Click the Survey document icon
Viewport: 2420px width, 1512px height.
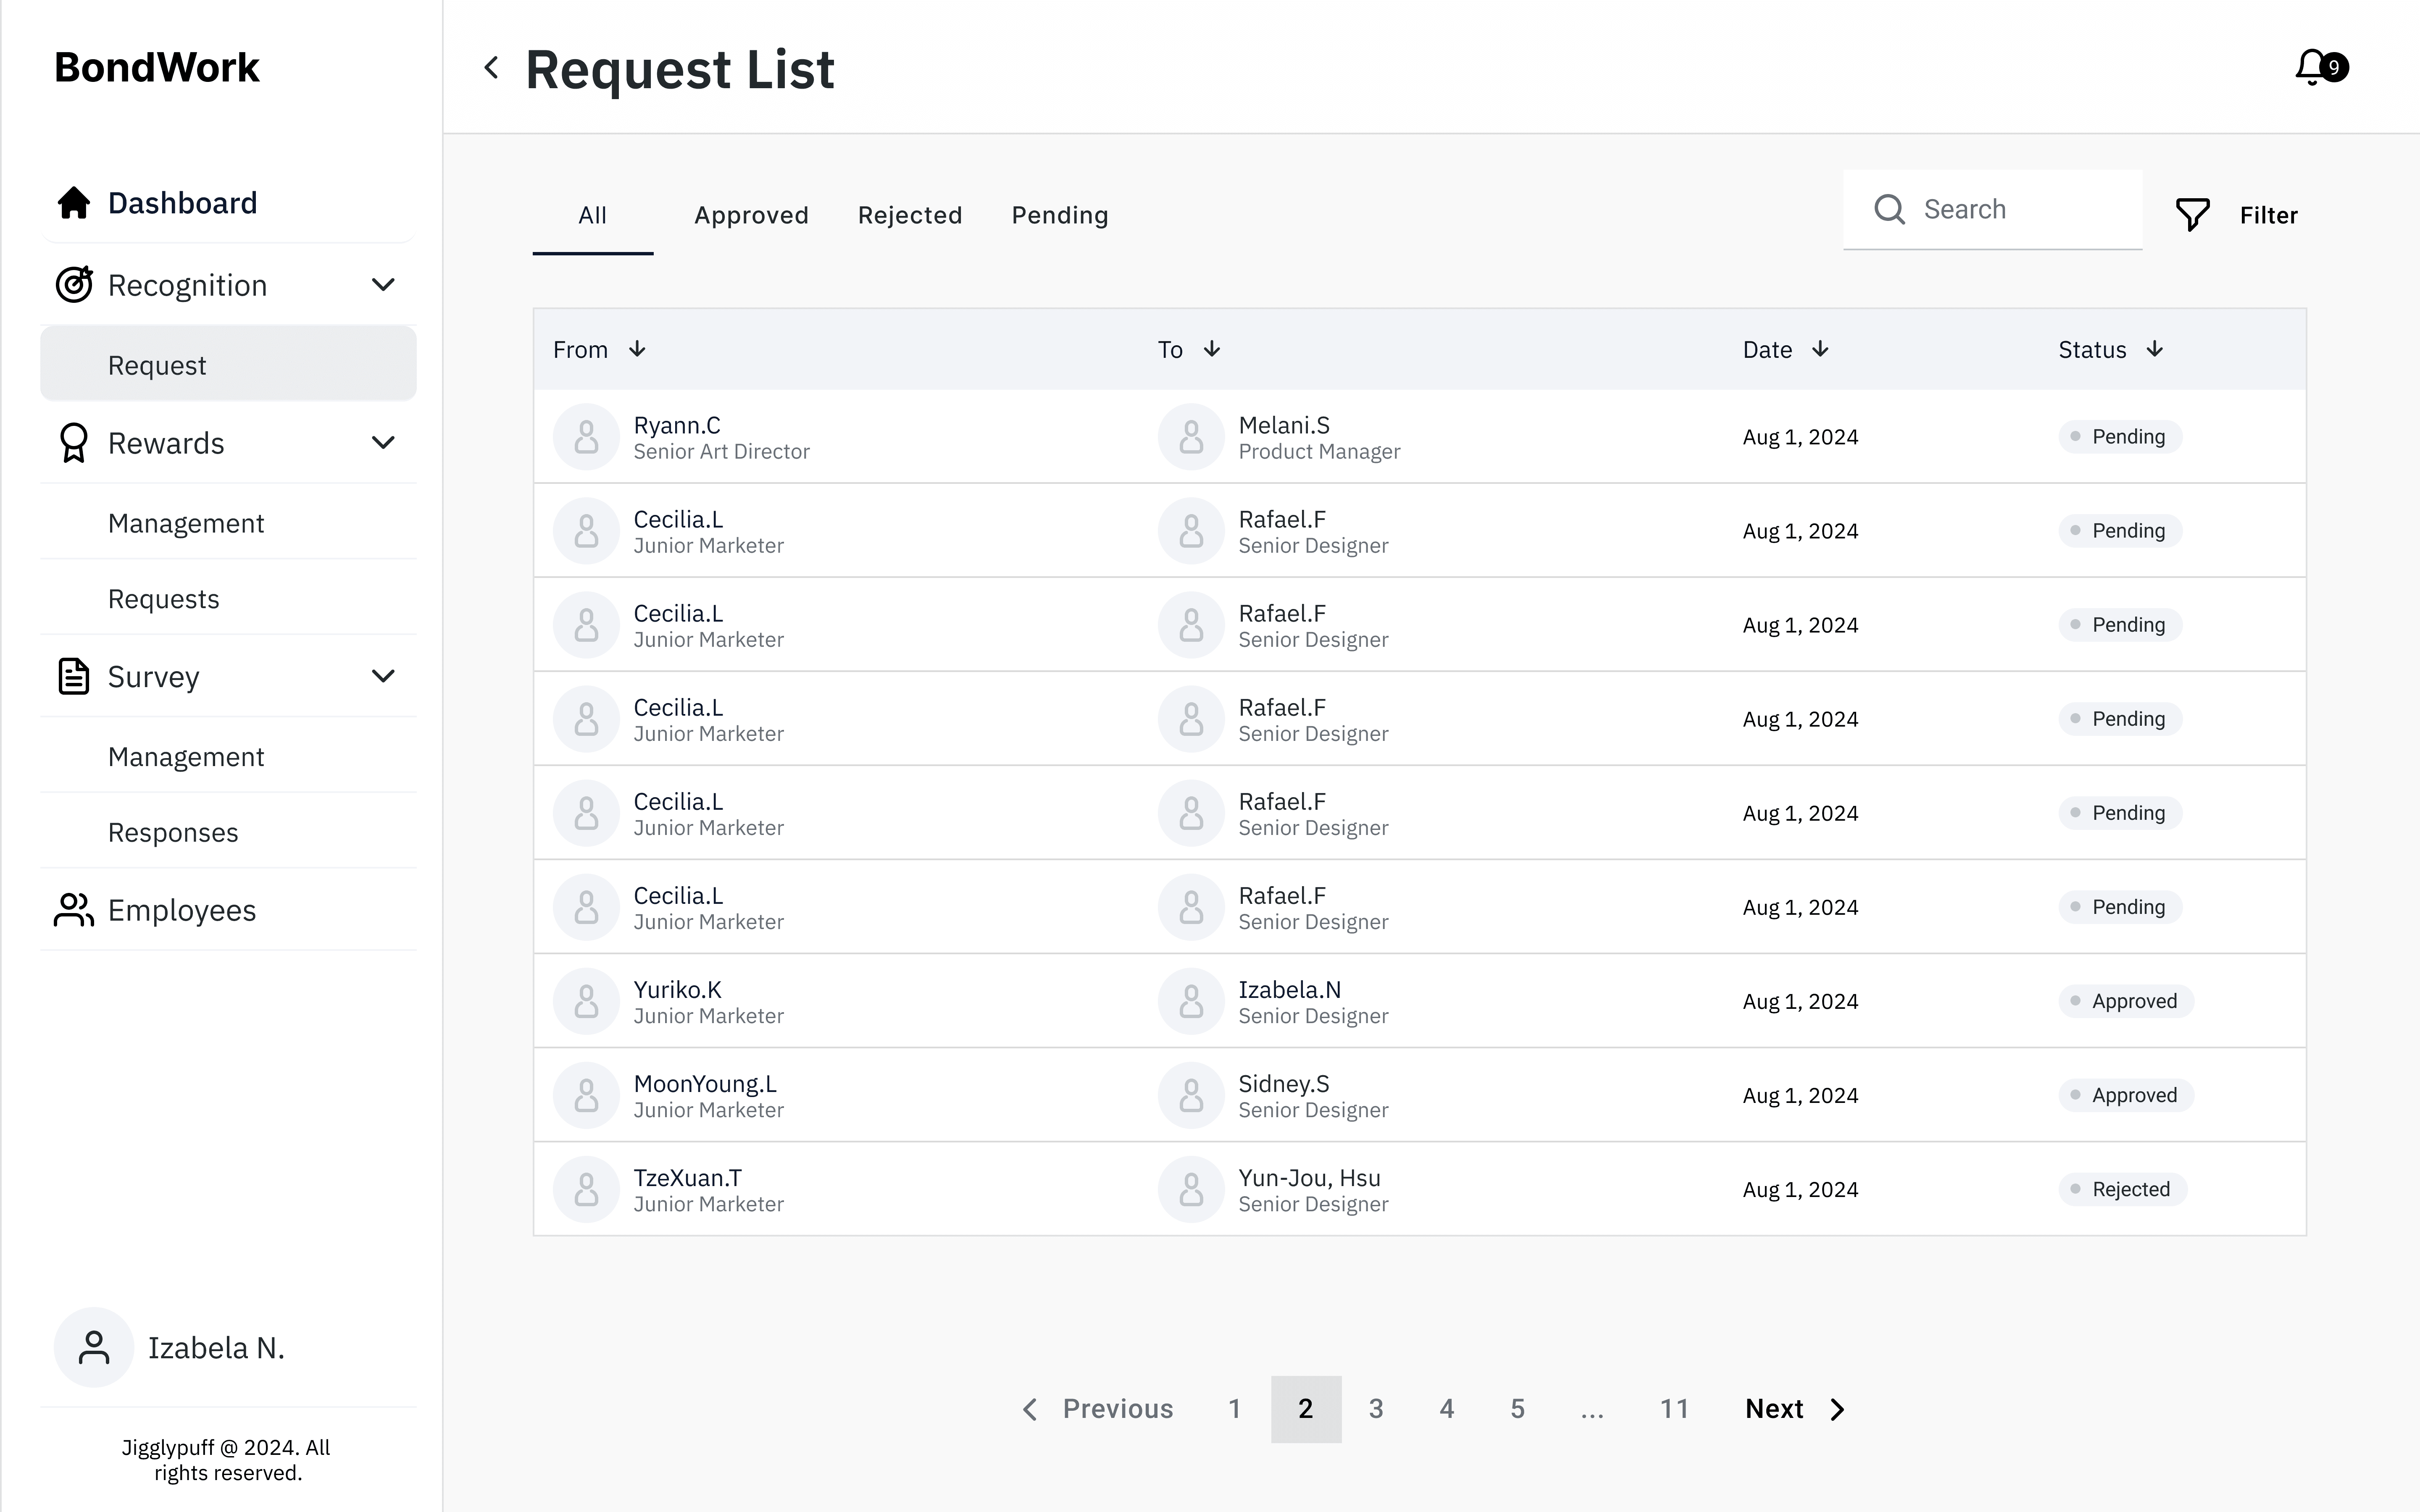74,677
